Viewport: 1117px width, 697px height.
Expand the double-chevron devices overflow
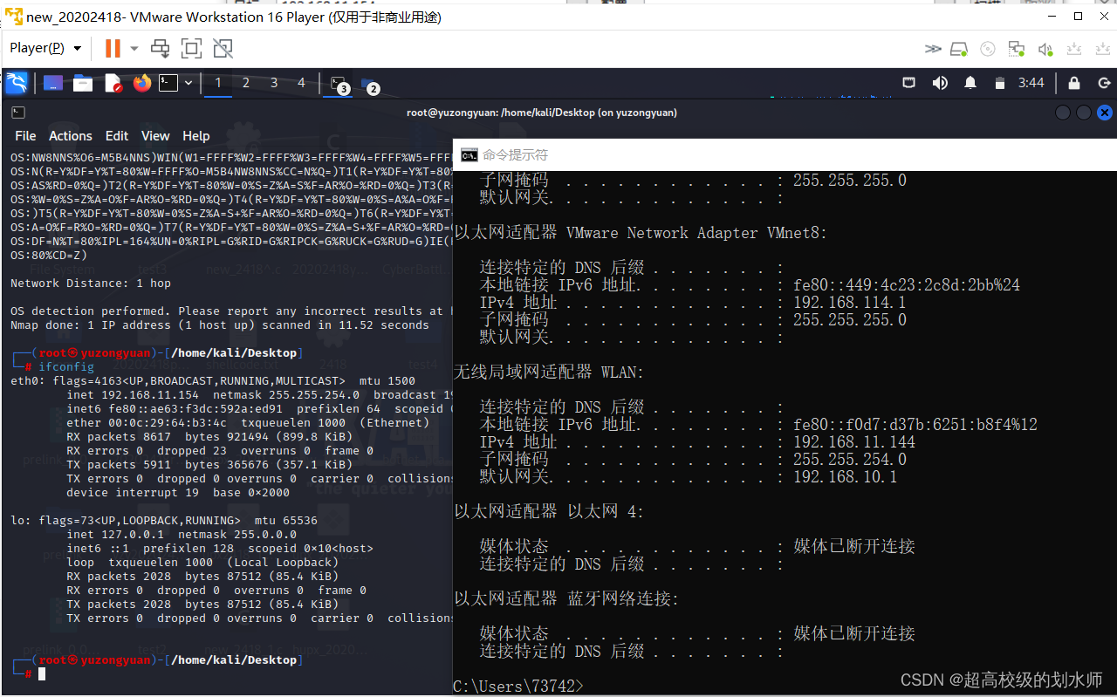click(x=933, y=49)
